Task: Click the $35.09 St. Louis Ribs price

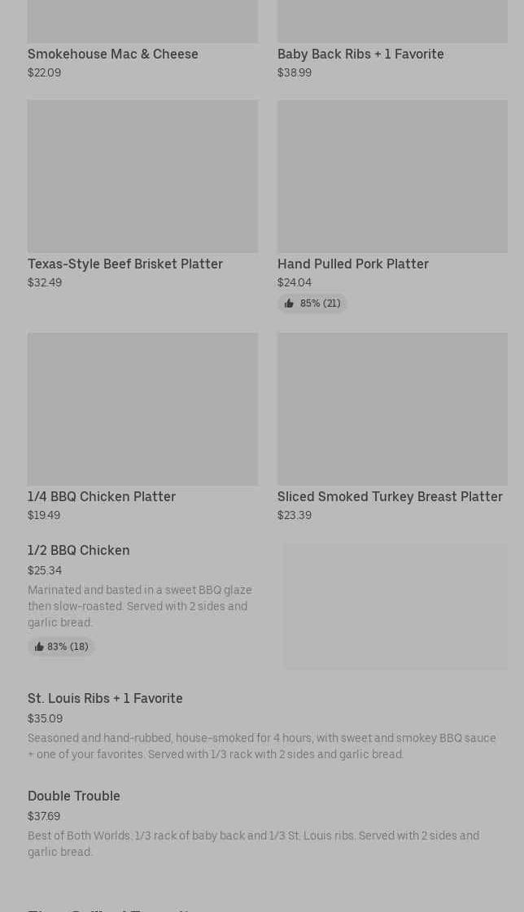Action: (x=45, y=718)
